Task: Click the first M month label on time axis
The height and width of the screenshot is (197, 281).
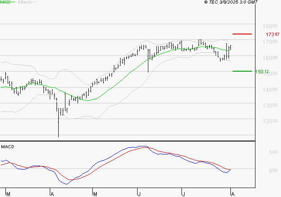Action: (8, 194)
